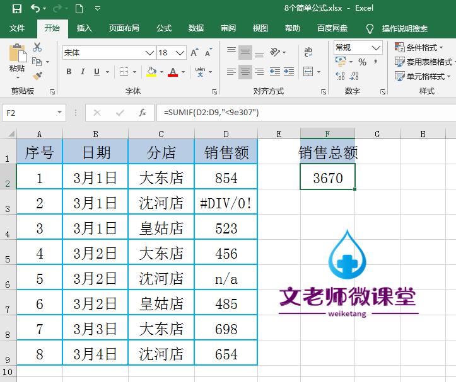
Task: Switch to the 数据 Data tab
Action: tap(196, 28)
